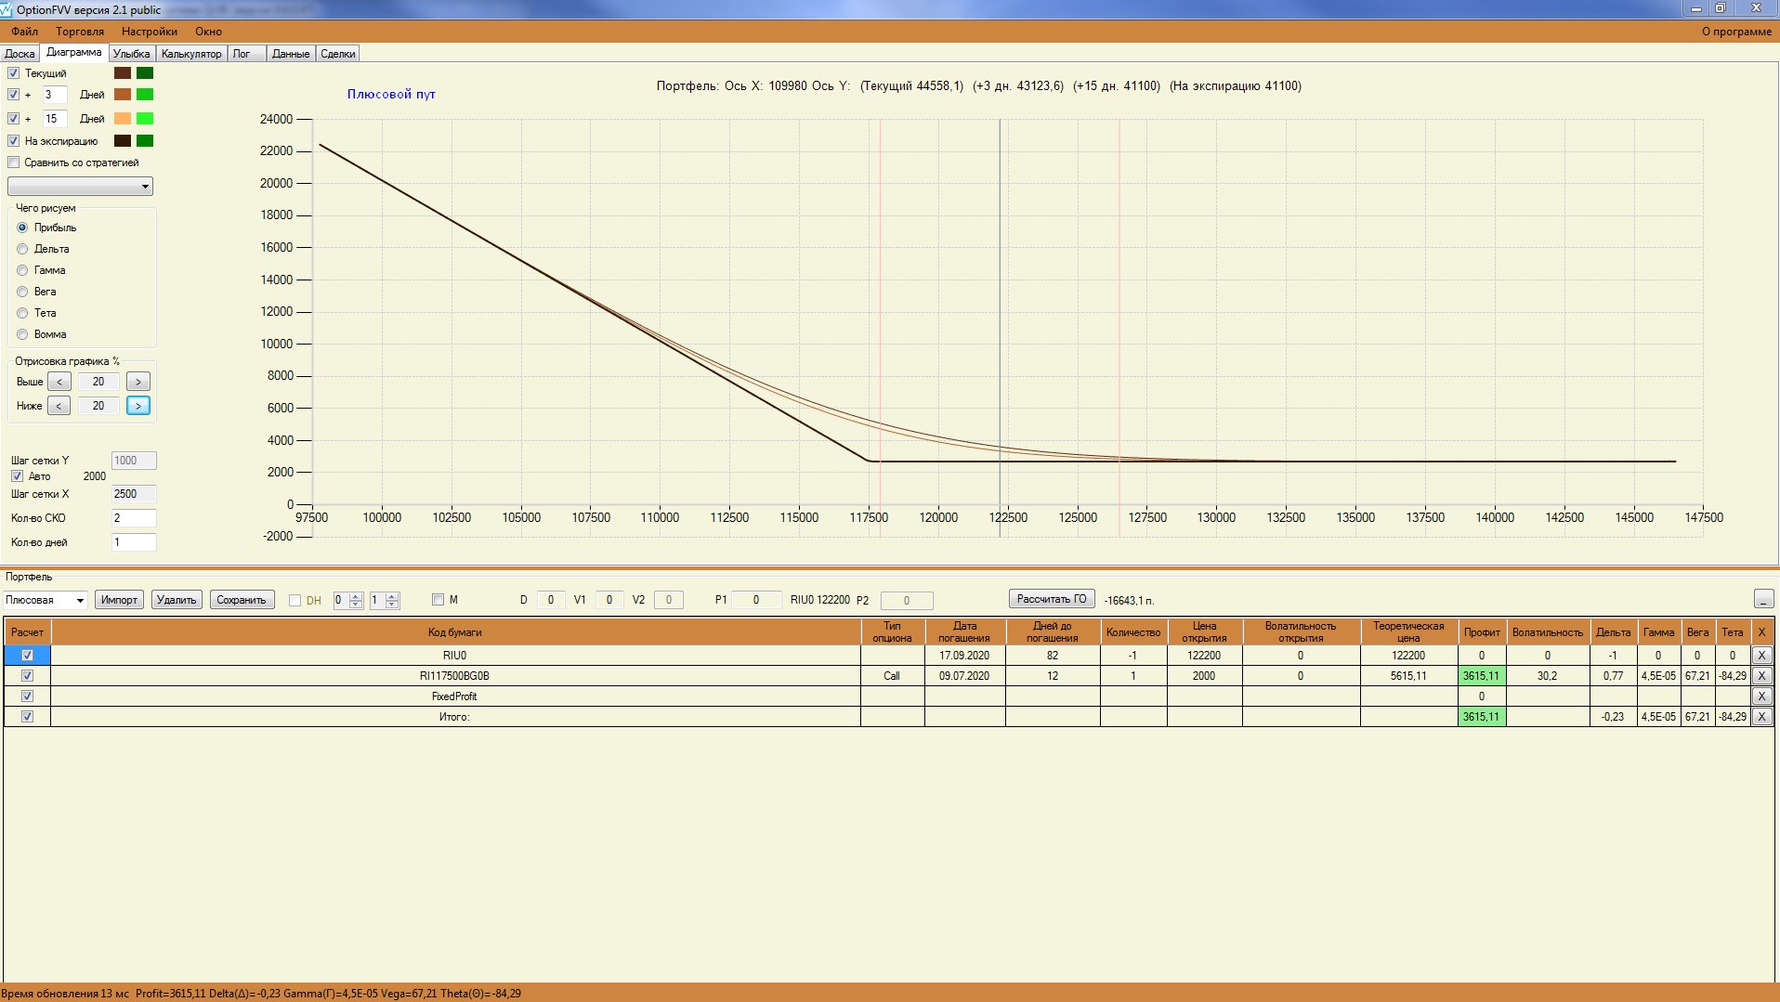Click the Код бумаги column header
This screenshot has height=1002, width=1780.
(455, 632)
